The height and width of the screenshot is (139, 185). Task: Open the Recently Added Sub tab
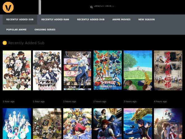20,19
